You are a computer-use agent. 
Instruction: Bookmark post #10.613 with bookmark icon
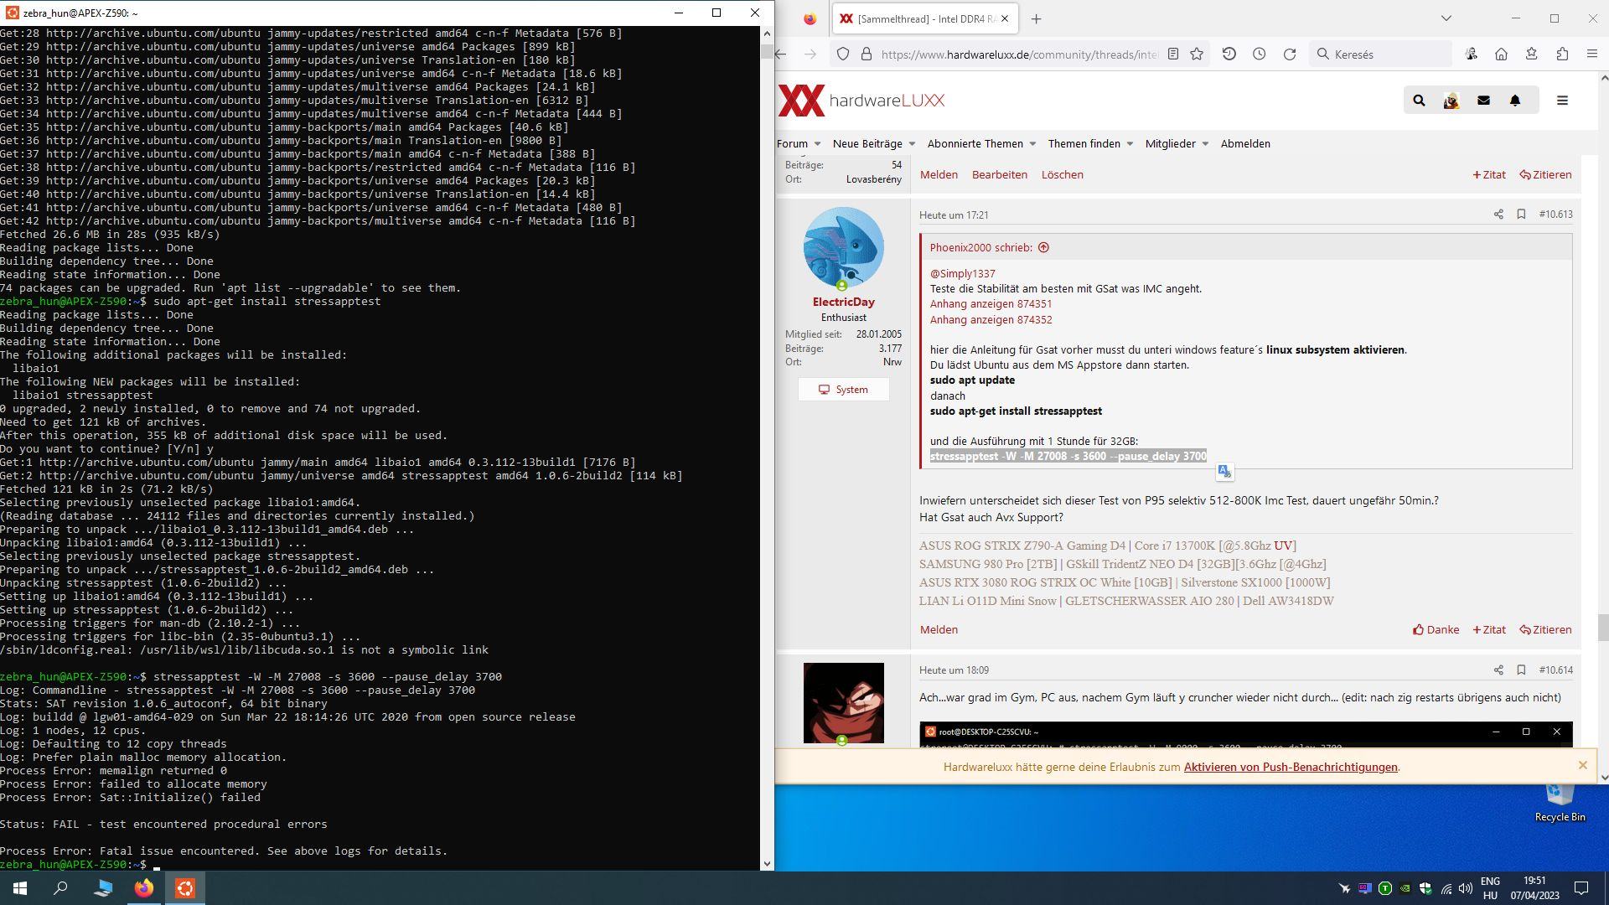point(1521,215)
